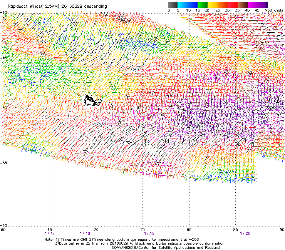The height and width of the screenshot is (250, 285).
Task: Click the '70' longitude label
Action: (96, 230)
